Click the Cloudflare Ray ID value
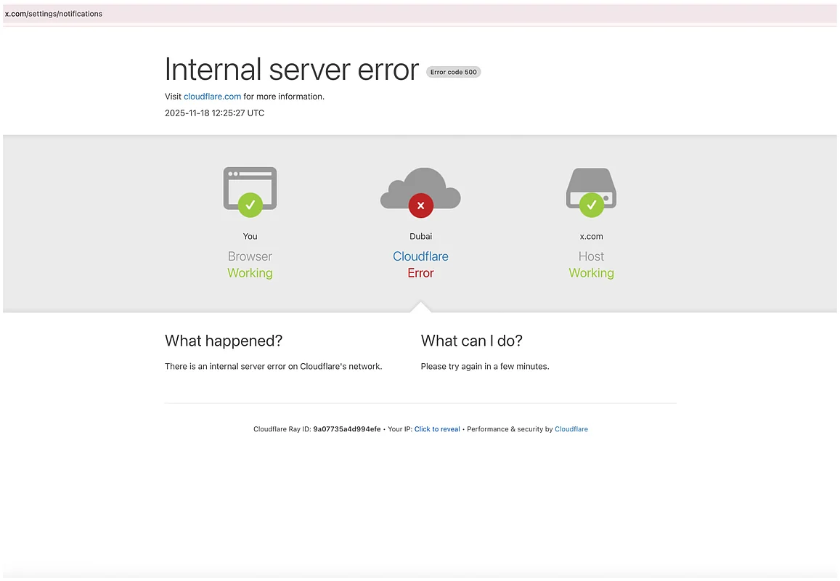840x581 pixels. tap(346, 429)
